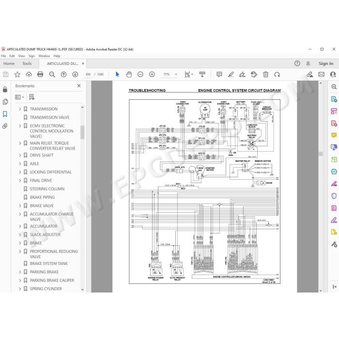Zoom in with the plus icon
This screenshot has height=339, width=339.
152,75
